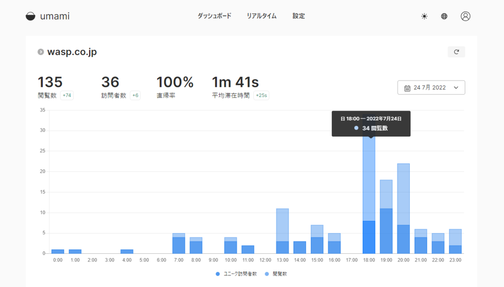
Task: Click the 1m 41s average time value
Action: pyautogui.click(x=235, y=82)
